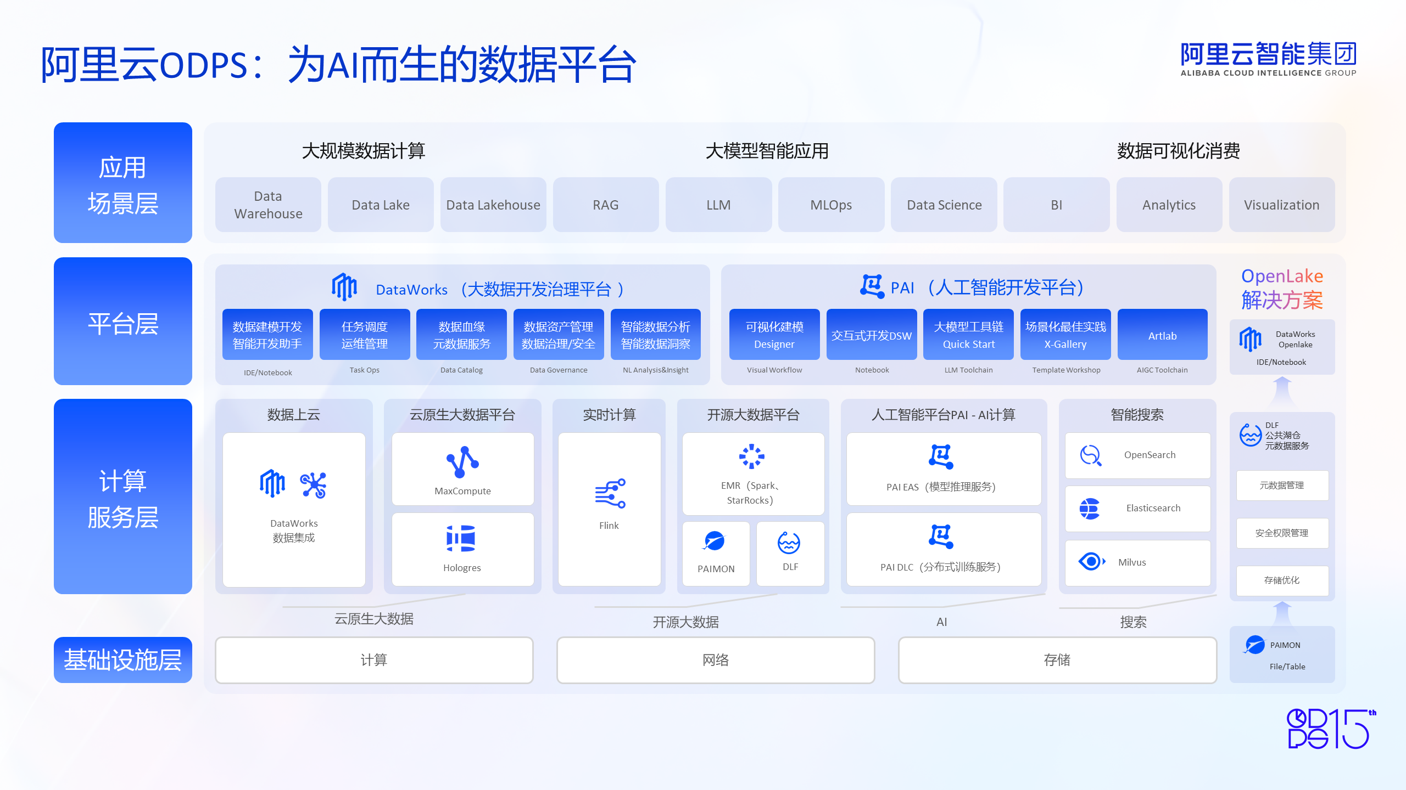
Task: Select the Analytics scenario box
Action: (x=1169, y=205)
